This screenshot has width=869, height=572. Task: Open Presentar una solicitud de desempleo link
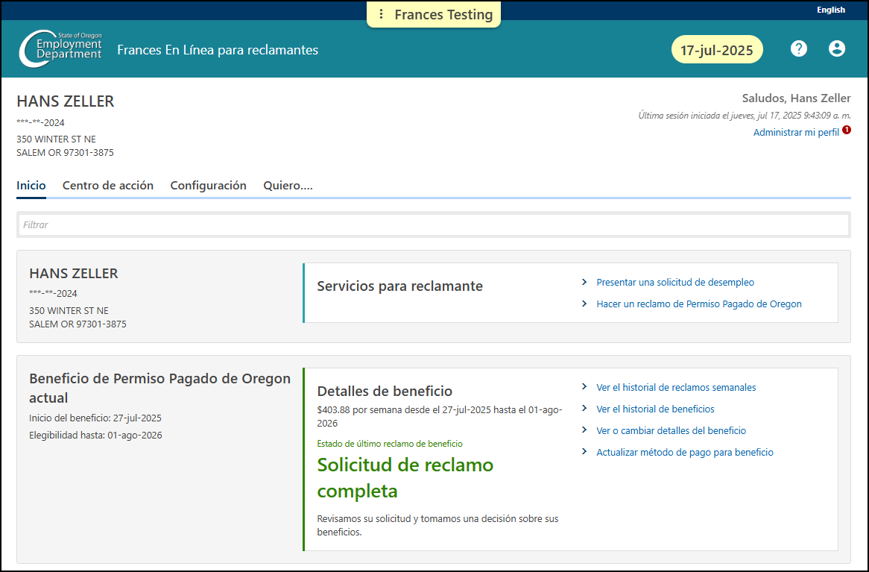[x=675, y=283]
